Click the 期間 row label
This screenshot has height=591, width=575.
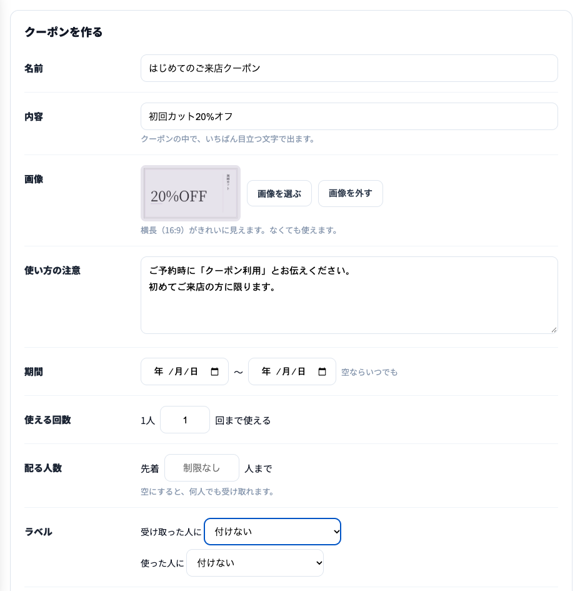click(34, 372)
